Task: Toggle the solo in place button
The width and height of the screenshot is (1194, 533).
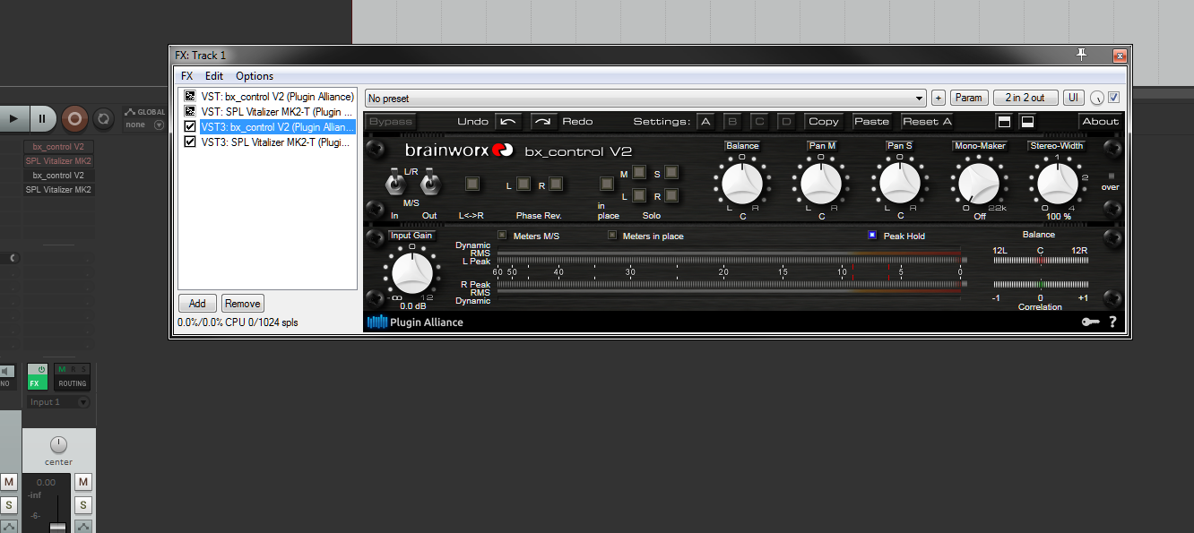Action: pyautogui.click(x=607, y=184)
